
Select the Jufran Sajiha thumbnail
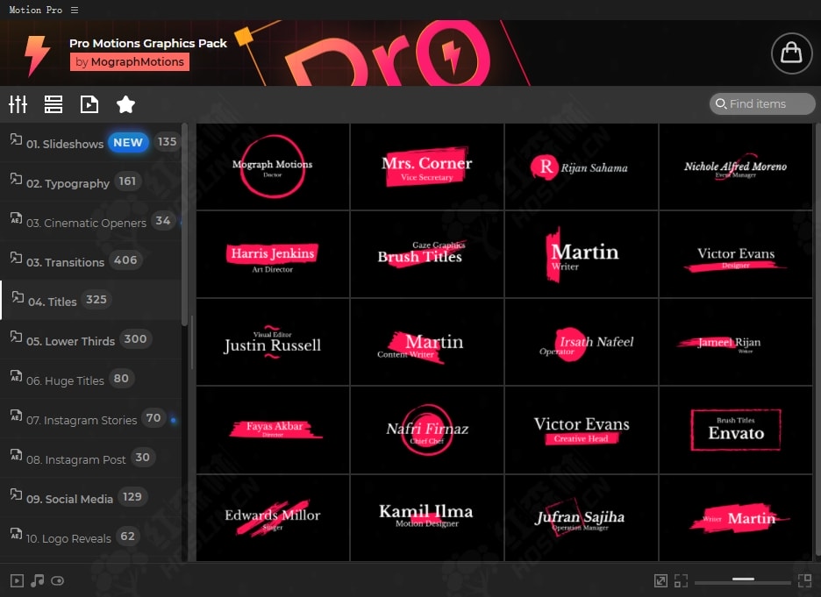(x=582, y=518)
